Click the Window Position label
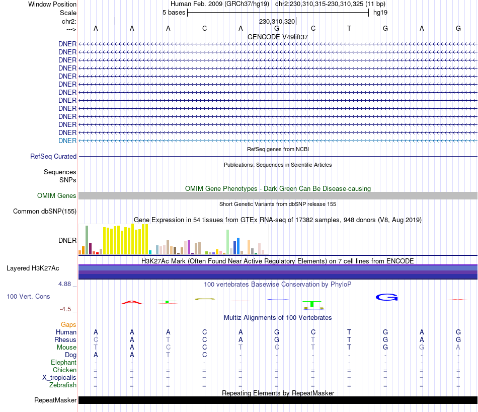The height and width of the screenshot is (412, 478). 52,4
